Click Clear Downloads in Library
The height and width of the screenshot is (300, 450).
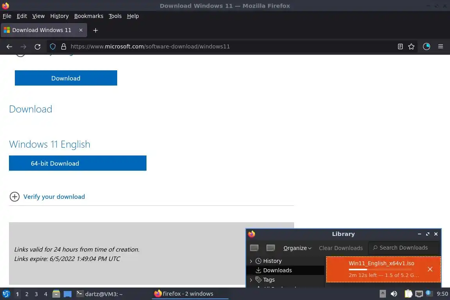pos(341,248)
